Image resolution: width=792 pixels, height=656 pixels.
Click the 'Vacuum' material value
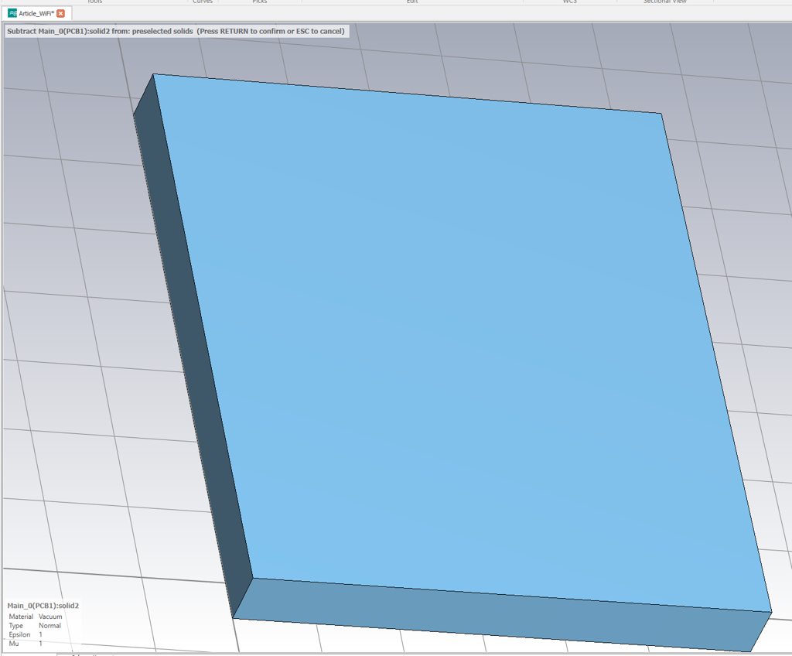pyautogui.click(x=50, y=617)
